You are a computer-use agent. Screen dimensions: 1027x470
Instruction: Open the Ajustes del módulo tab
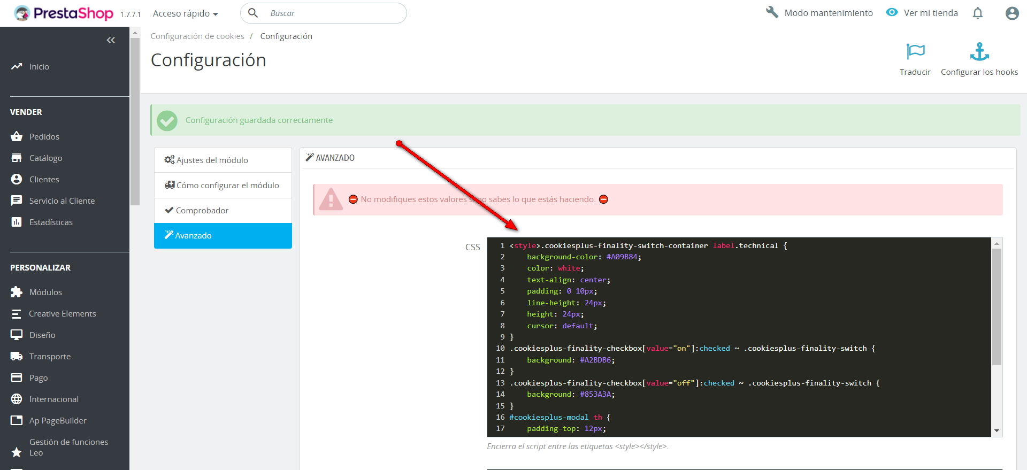pos(223,160)
